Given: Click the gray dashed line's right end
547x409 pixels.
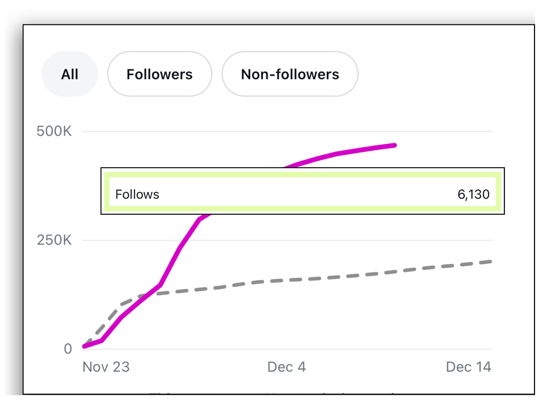Looking at the screenshot, I should (490, 262).
